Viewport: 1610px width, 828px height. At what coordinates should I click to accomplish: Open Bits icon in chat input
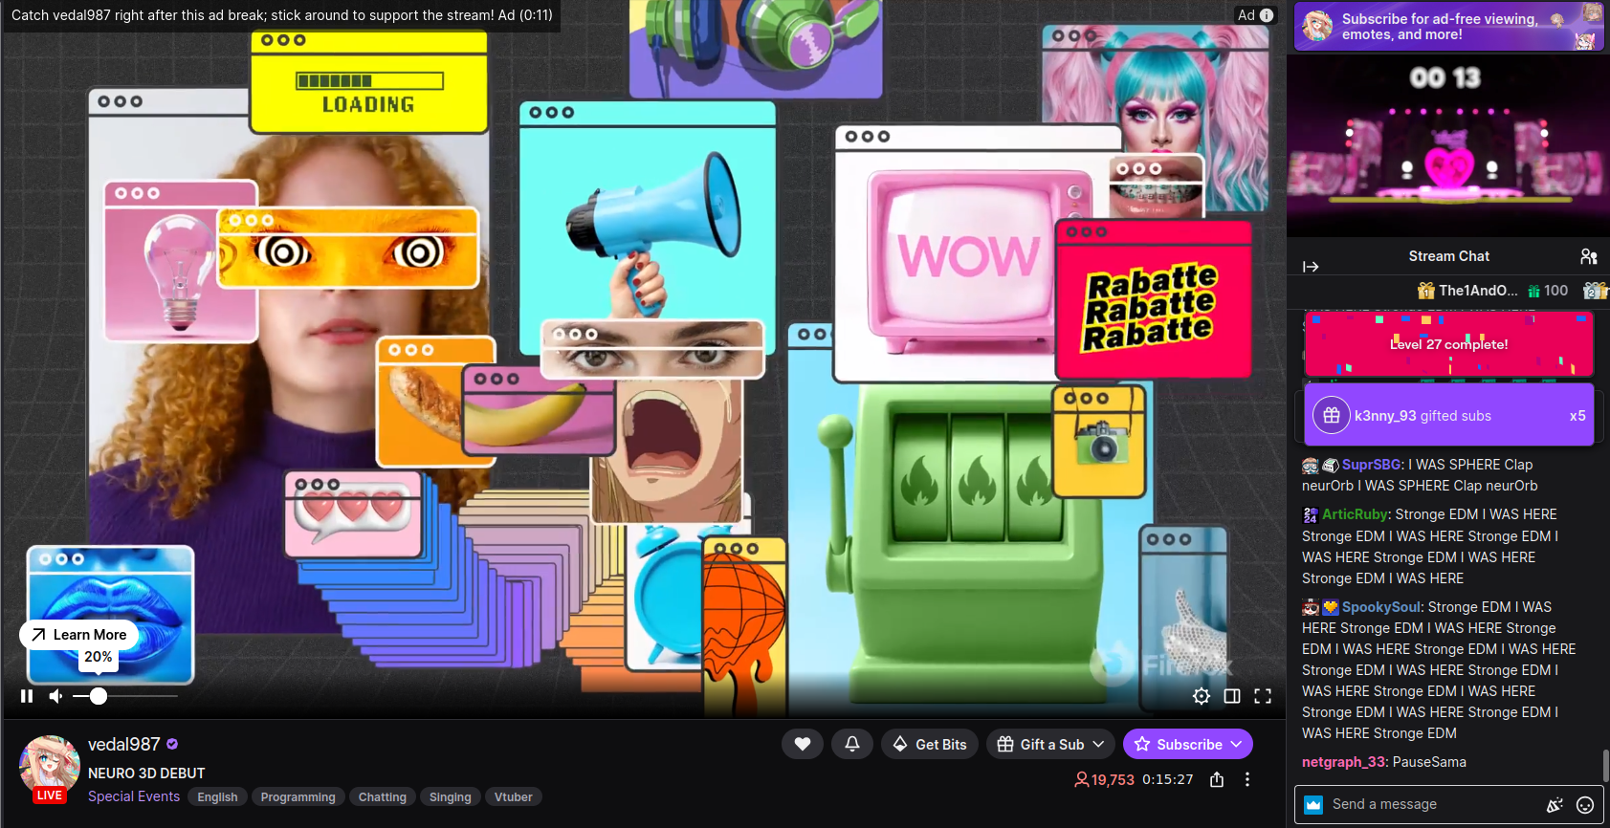pyautogui.click(x=1555, y=805)
